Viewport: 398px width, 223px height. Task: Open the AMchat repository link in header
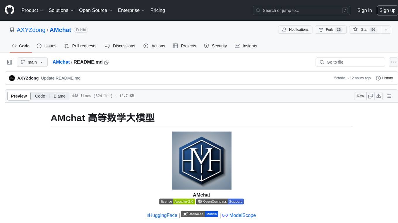pos(60,30)
